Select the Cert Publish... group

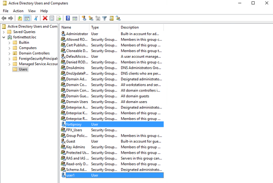click(x=77, y=45)
